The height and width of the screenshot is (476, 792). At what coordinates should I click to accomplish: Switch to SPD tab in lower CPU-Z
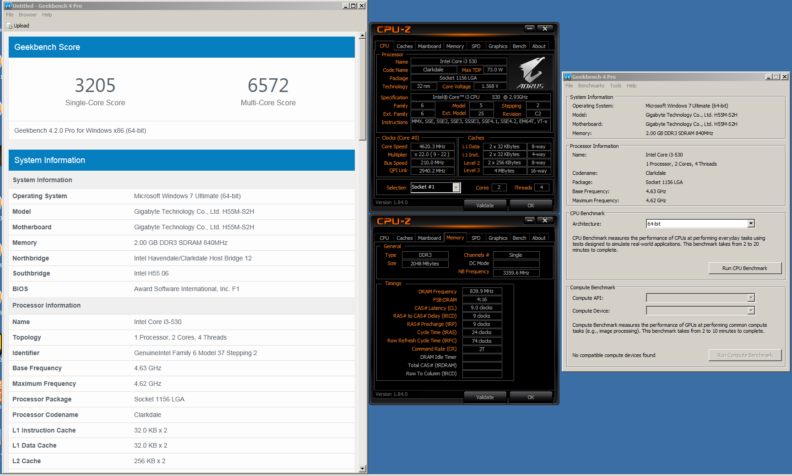click(x=476, y=238)
